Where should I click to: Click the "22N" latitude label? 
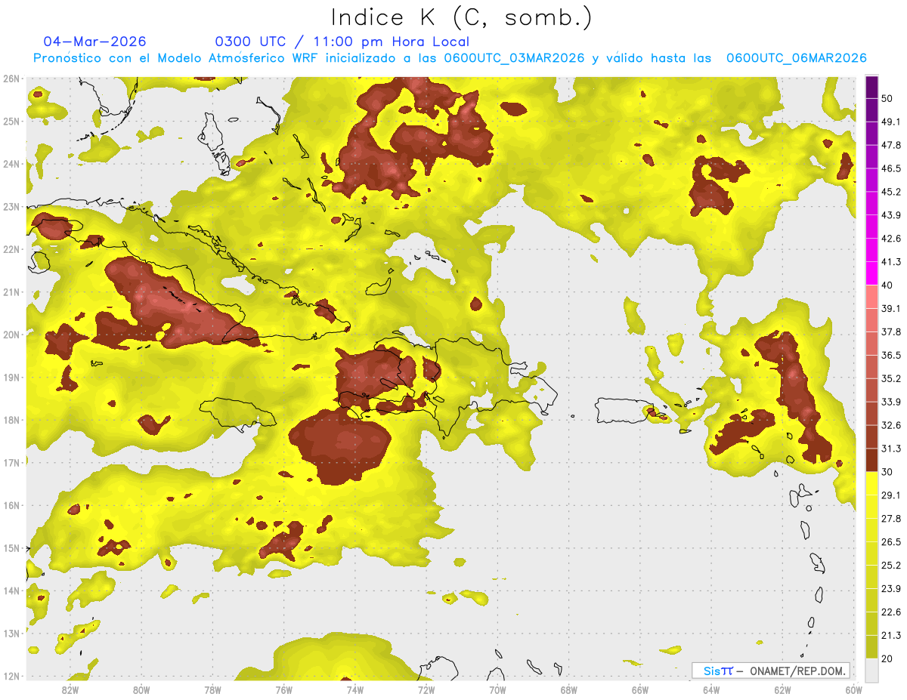point(11,249)
